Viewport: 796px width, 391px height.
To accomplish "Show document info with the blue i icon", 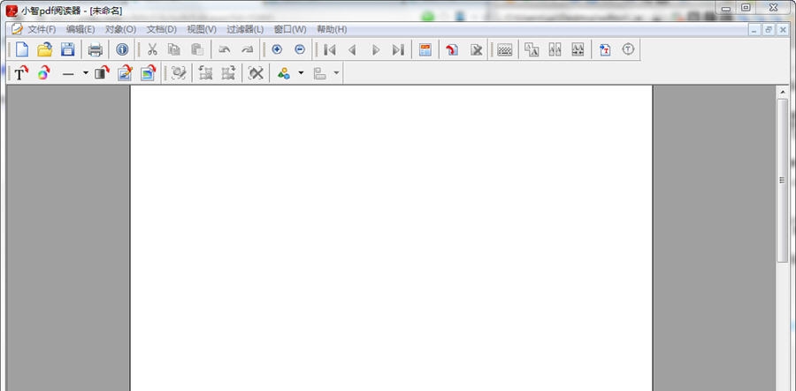I will [x=122, y=49].
